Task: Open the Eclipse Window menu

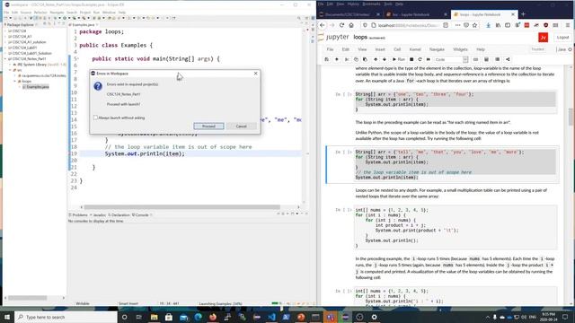Action: tap(109, 12)
